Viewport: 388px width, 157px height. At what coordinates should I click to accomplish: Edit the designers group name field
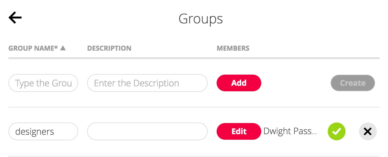[x=43, y=131]
